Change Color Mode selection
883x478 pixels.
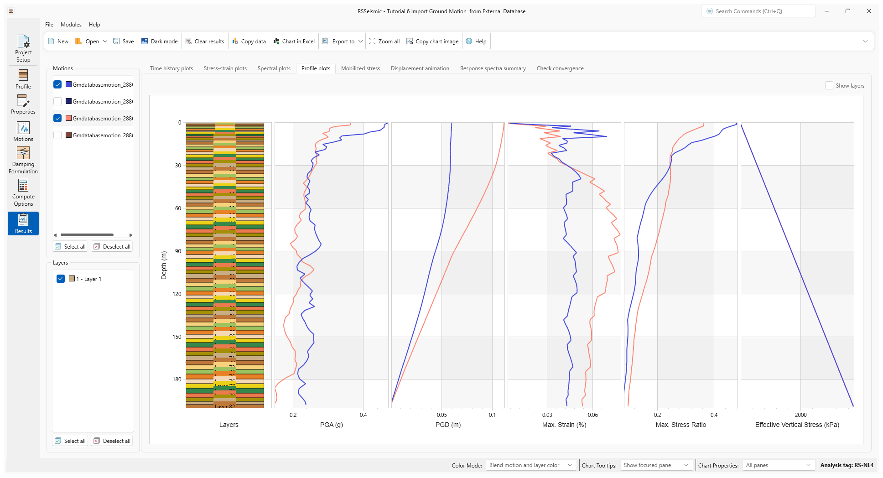pyautogui.click(x=530, y=465)
